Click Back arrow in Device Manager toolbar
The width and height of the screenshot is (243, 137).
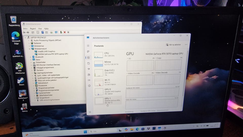point(24,32)
